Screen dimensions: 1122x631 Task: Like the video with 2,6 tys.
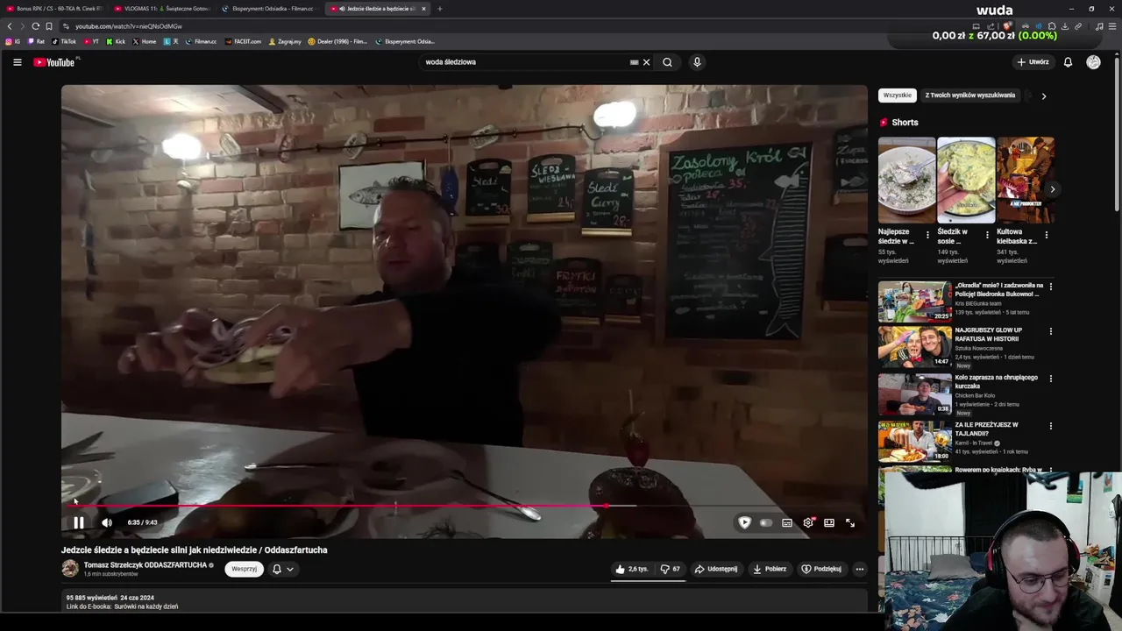tap(632, 569)
